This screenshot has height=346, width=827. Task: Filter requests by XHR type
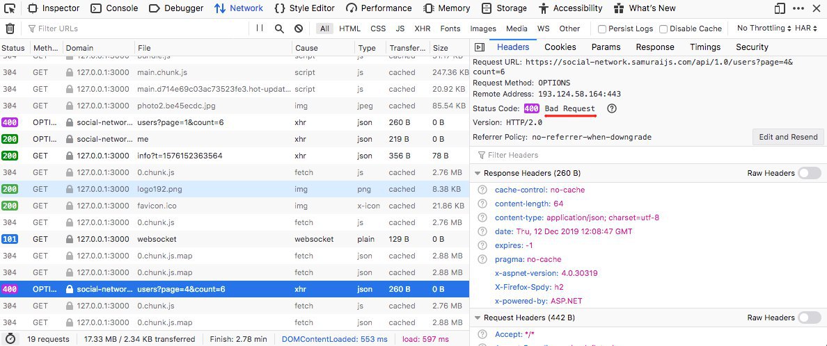coord(422,29)
